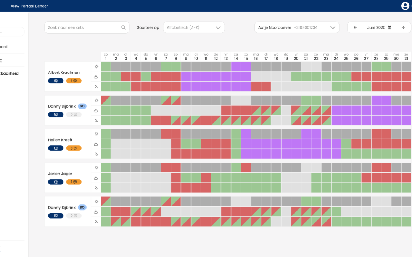Screen dimensions: 412x257
Task: Focus the 'Zoek naar een arts' search field
Action: point(87,27)
